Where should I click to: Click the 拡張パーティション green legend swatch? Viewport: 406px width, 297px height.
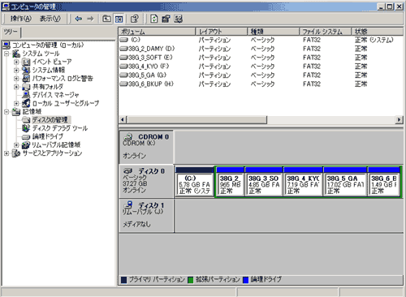point(191,280)
